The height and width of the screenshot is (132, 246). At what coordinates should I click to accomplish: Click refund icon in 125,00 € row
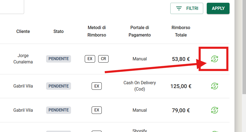pos(214,86)
